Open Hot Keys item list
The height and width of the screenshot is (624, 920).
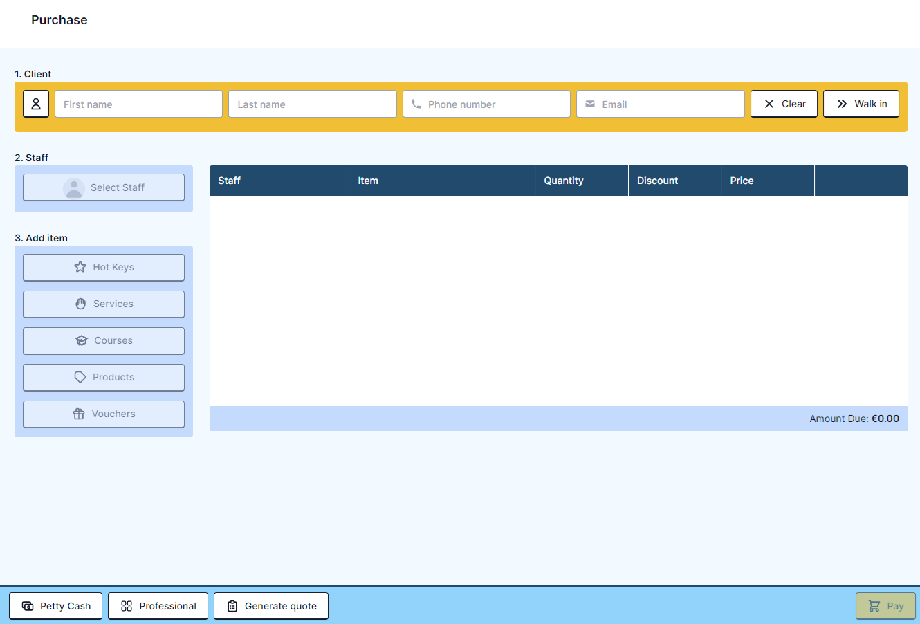(x=104, y=267)
